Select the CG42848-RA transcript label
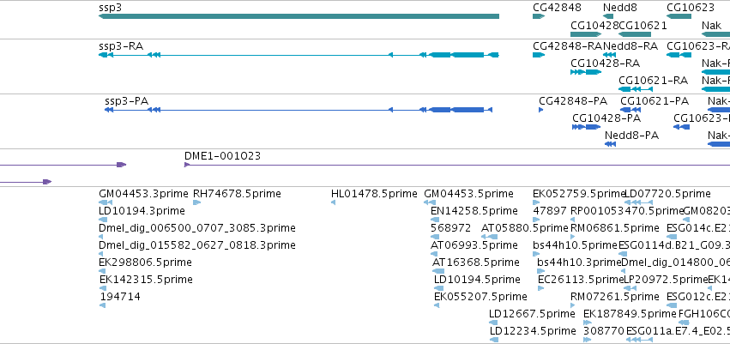 click(568, 46)
